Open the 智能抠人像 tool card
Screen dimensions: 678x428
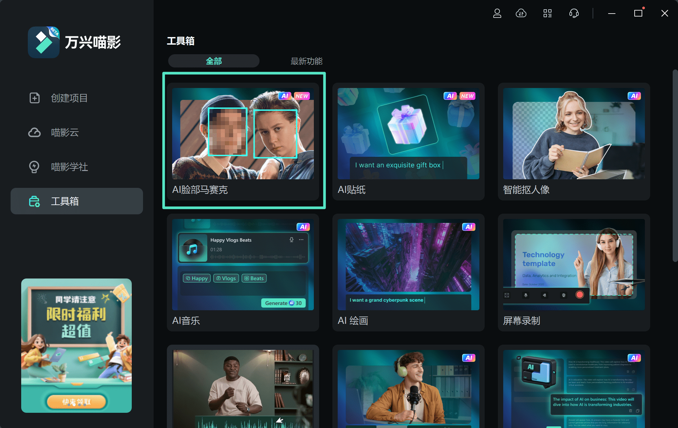pyautogui.click(x=574, y=142)
